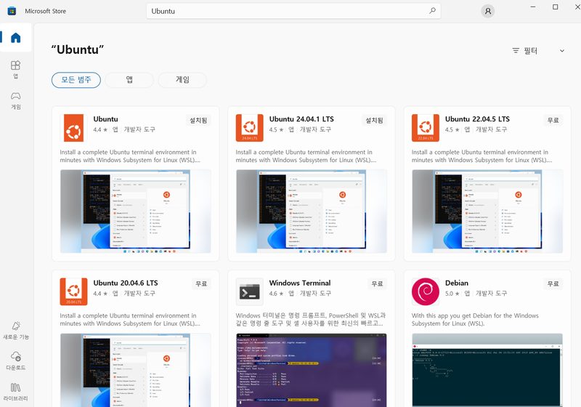The height and width of the screenshot is (407, 581).
Task: Click the "Debian" title text
Action: coord(457,283)
